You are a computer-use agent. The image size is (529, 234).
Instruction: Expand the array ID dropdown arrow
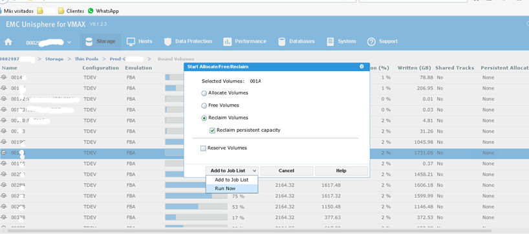[x=69, y=43]
